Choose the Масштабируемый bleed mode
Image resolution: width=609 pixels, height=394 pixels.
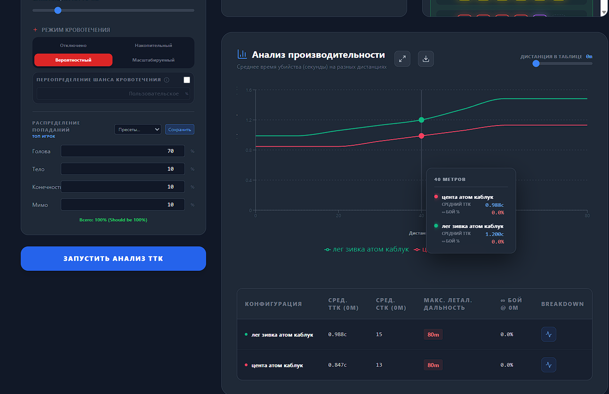pos(153,60)
